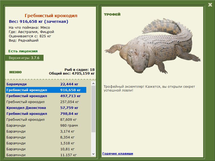This screenshot has width=215, height=161.
Task: Select the Барамунди 8,354 кг row
Action: tap(46, 137)
